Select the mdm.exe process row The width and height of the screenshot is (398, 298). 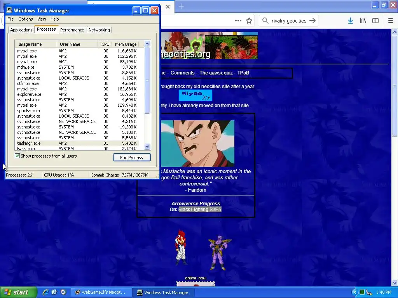[77, 67]
